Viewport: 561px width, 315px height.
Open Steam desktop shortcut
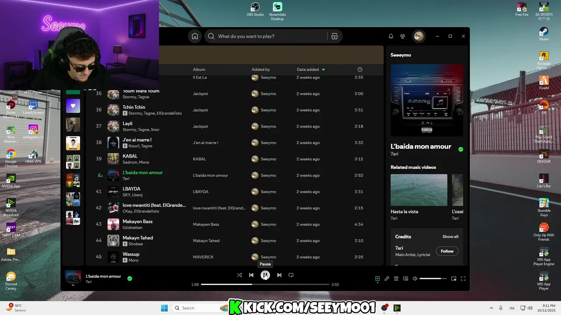point(543,34)
